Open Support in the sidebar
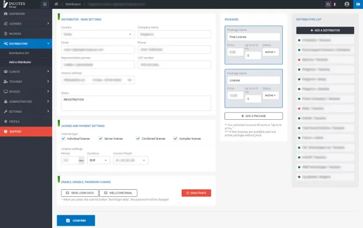 [x=26, y=131]
